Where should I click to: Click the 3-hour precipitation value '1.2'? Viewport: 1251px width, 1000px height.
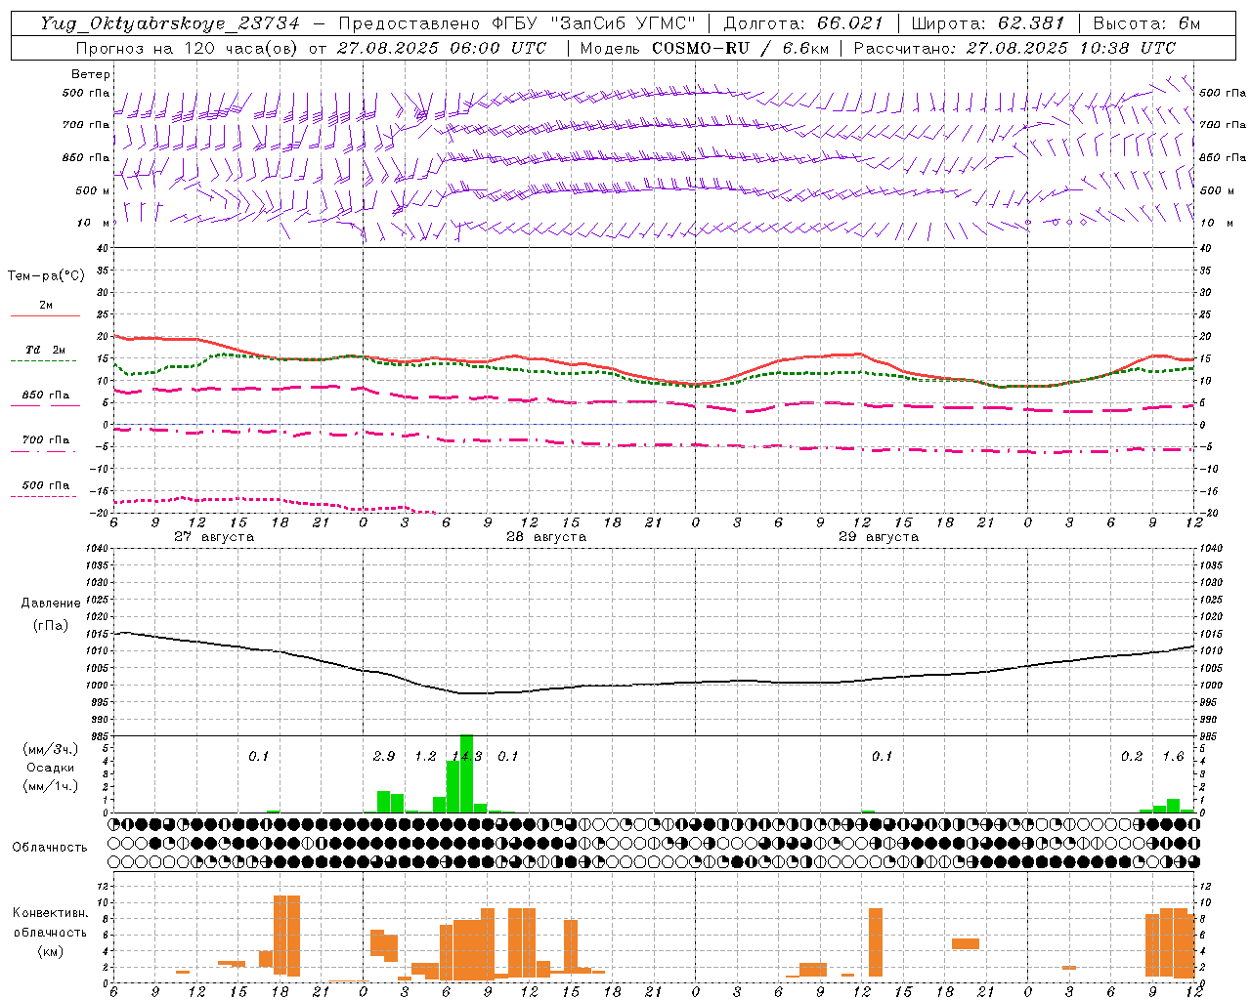pos(425,756)
